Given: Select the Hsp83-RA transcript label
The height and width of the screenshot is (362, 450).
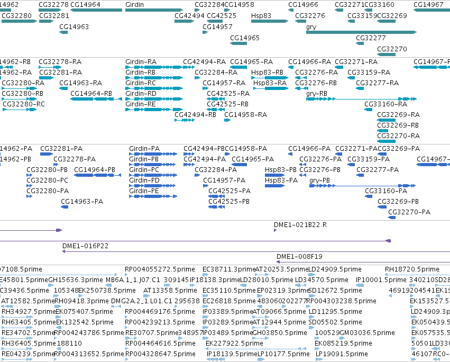Looking at the screenshot, I should click(270, 83).
